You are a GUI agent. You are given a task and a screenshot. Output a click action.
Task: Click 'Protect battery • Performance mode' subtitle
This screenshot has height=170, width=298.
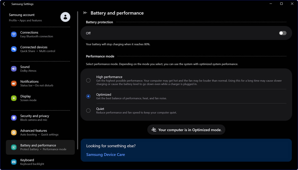pos(43,149)
